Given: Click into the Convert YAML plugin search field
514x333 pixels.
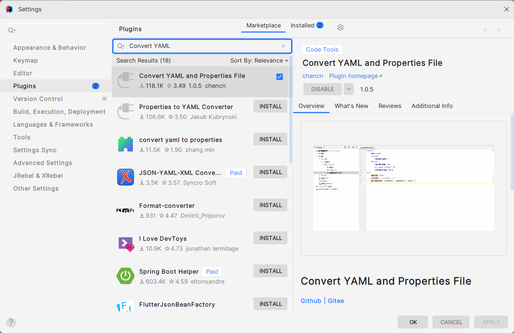Looking at the screenshot, I should pos(202,46).
